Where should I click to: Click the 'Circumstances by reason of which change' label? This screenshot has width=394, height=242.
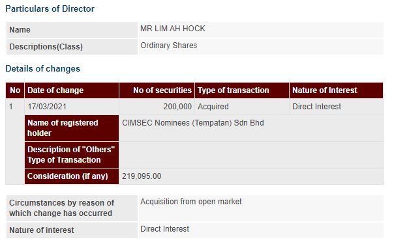pos(61,208)
